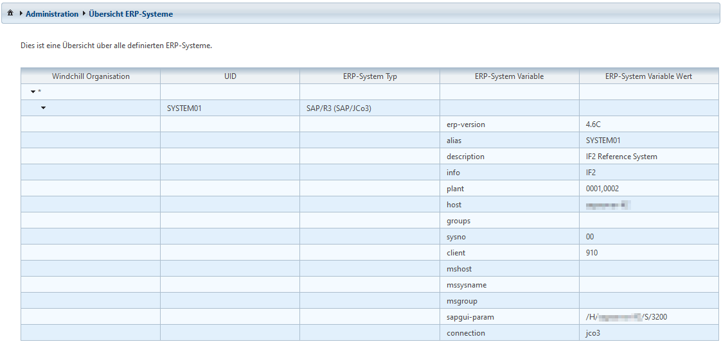Viewport: 721px width, 344px height.
Task: Open Übersicht ERP-Systeme breadcrumb link
Action: [x=130, y=13]
